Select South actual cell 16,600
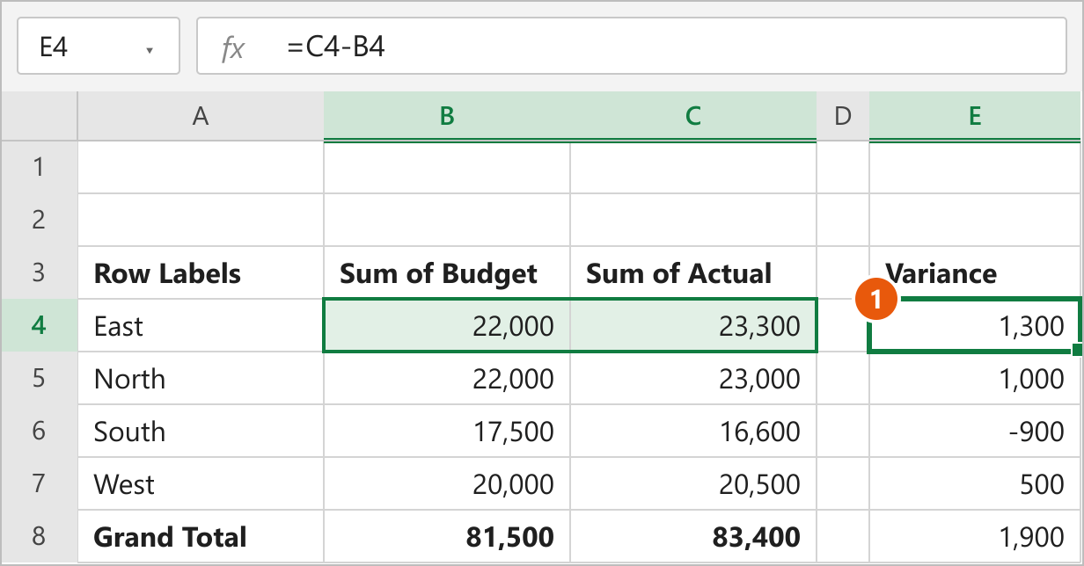 coord(693,431)
